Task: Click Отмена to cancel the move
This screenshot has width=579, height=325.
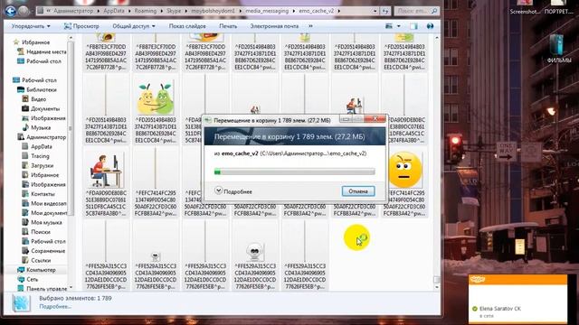Action: (x=358, y=191)
